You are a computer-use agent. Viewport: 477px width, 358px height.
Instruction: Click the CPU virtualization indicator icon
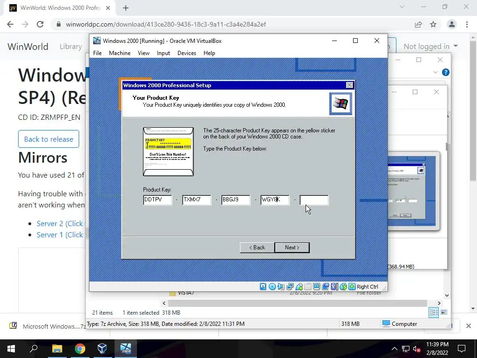coord(334,287)
